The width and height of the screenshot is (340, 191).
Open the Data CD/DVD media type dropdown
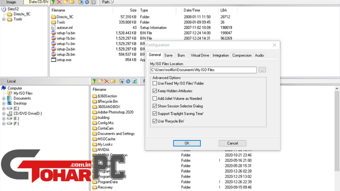click(x=36, y=2)
